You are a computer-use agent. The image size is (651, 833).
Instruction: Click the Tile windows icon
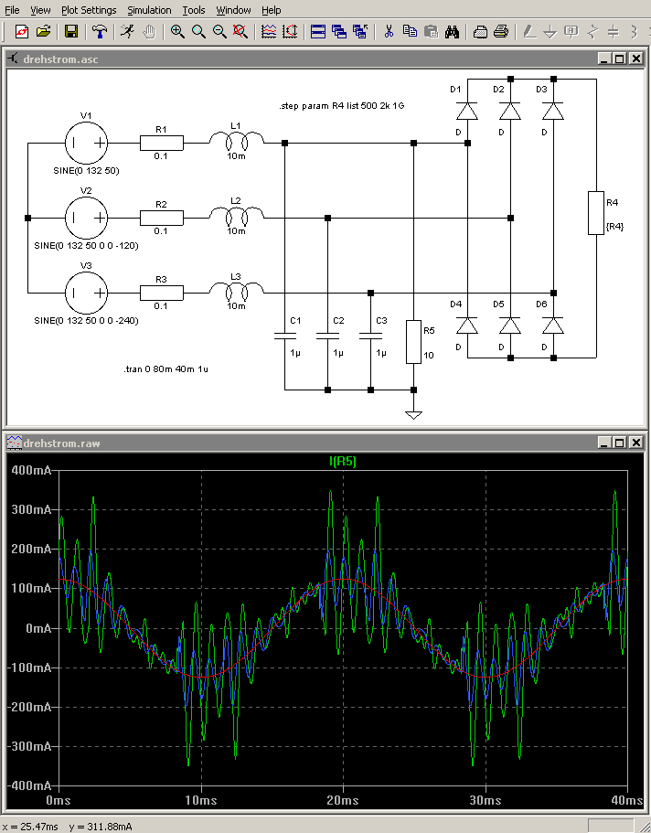318,31
